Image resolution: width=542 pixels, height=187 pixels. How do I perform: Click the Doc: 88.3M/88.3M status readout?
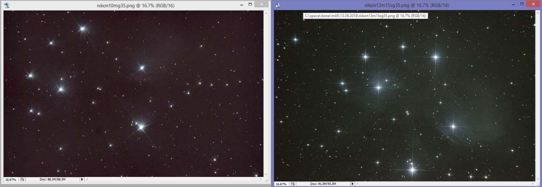coord(52,179)
